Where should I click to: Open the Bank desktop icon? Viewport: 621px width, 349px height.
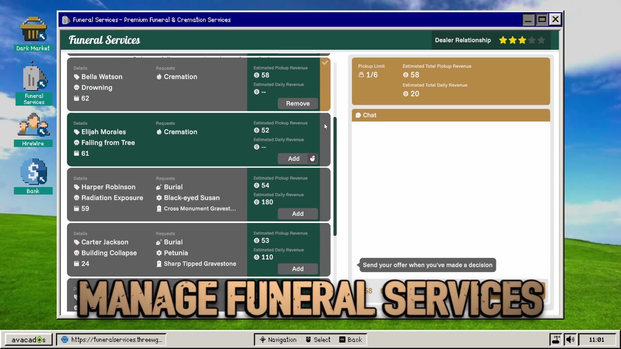tap(33, 174)
